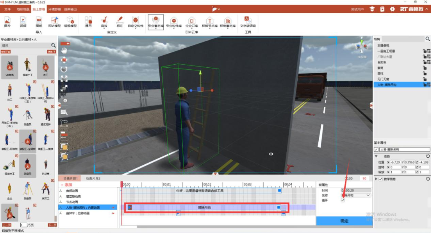Switch to 动画片段2 tab
Screen dimensions: 432x234
(93, 179)
